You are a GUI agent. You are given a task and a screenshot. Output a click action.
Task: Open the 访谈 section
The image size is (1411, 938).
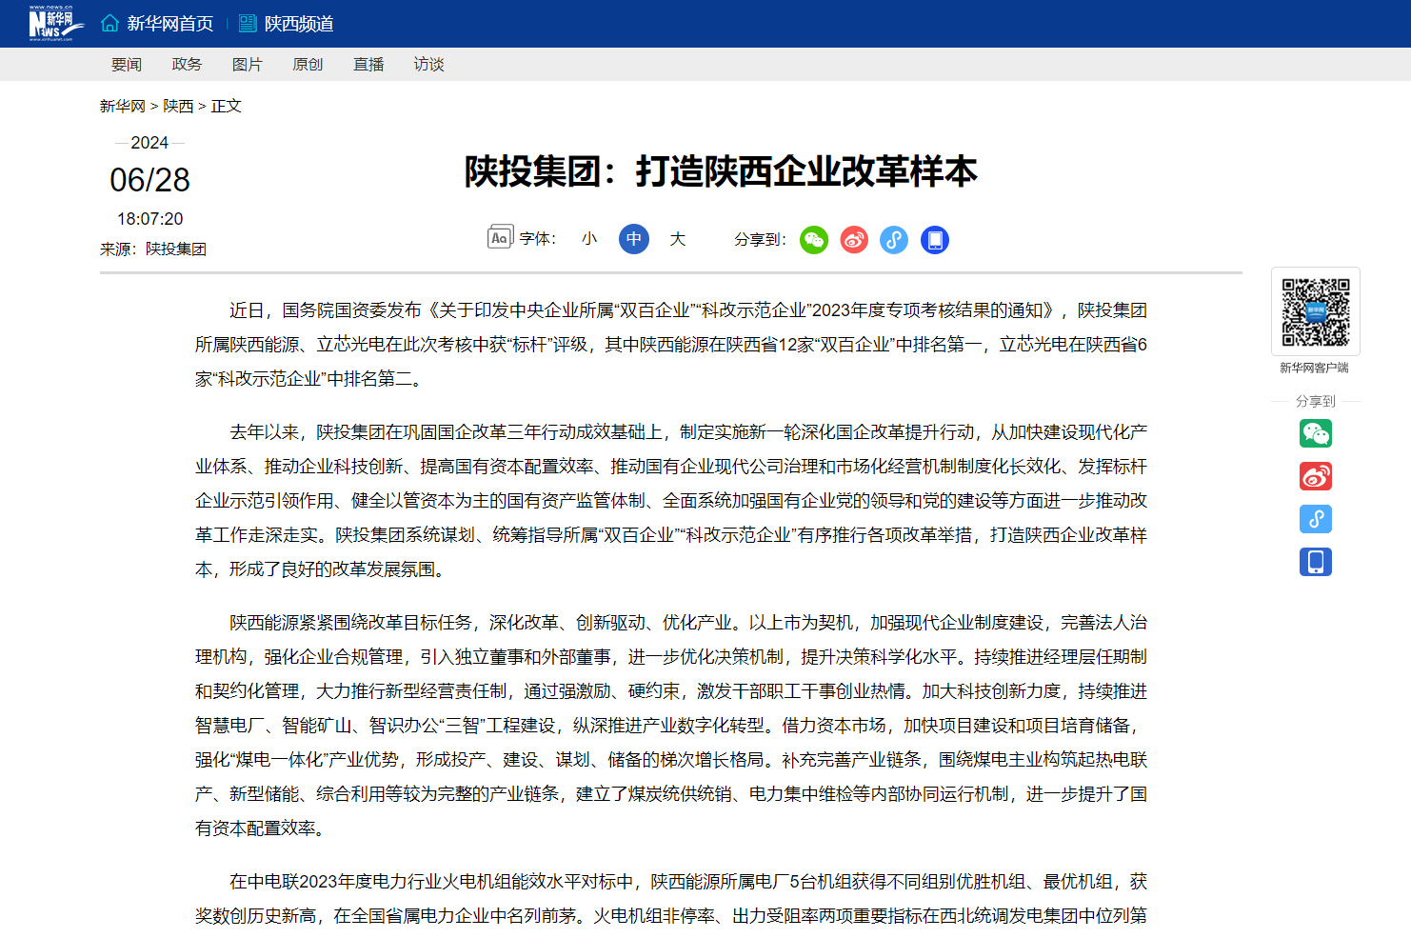(428, 65)
